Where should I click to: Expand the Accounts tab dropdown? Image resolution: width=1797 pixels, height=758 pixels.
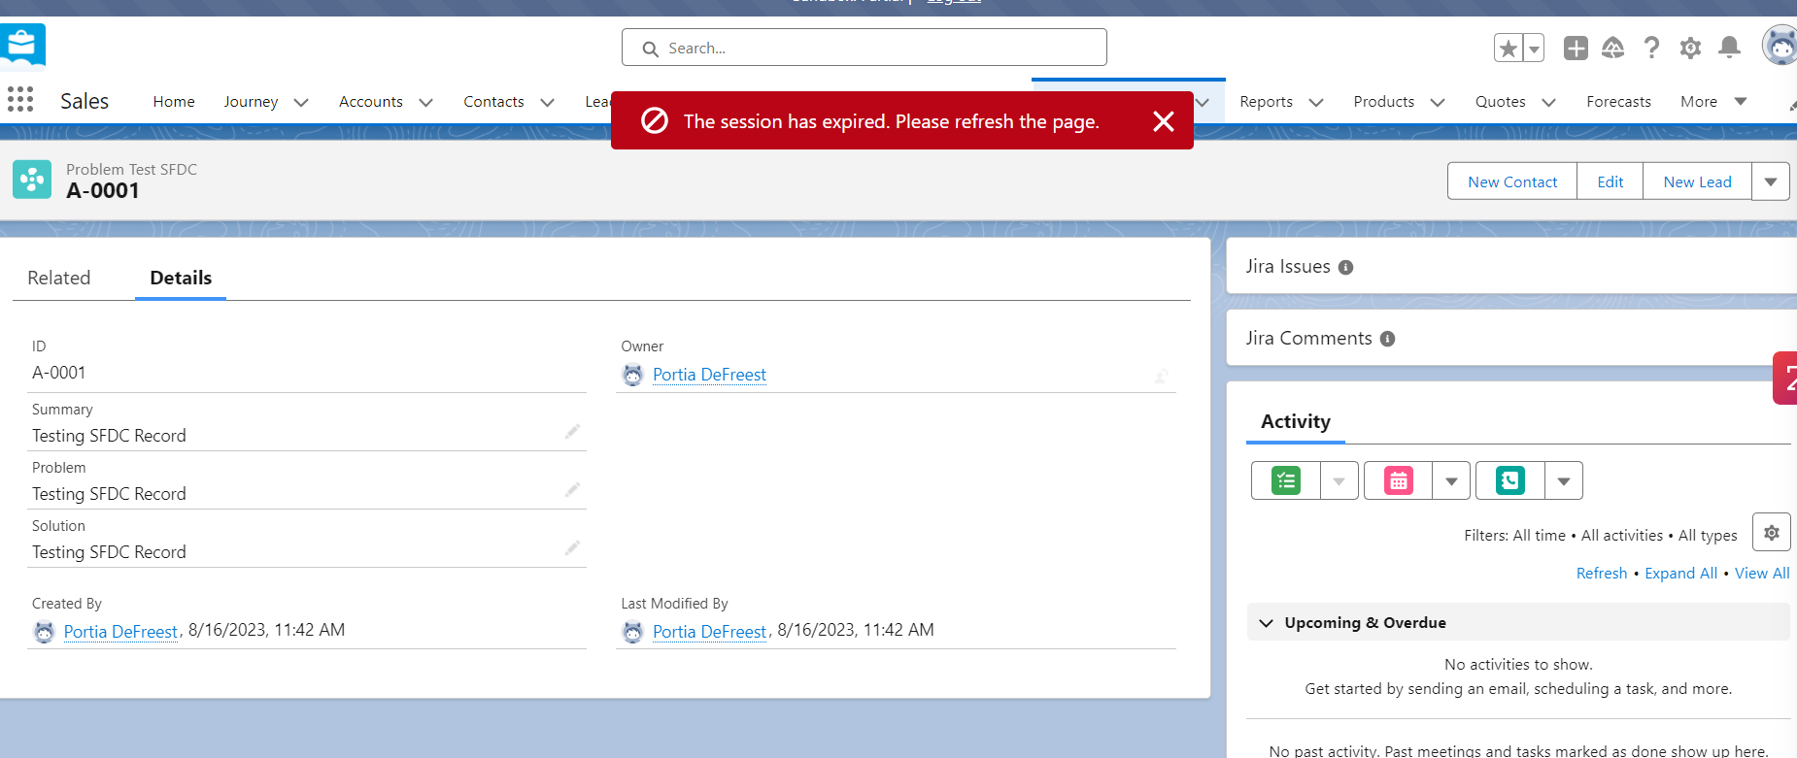[425, 102]
